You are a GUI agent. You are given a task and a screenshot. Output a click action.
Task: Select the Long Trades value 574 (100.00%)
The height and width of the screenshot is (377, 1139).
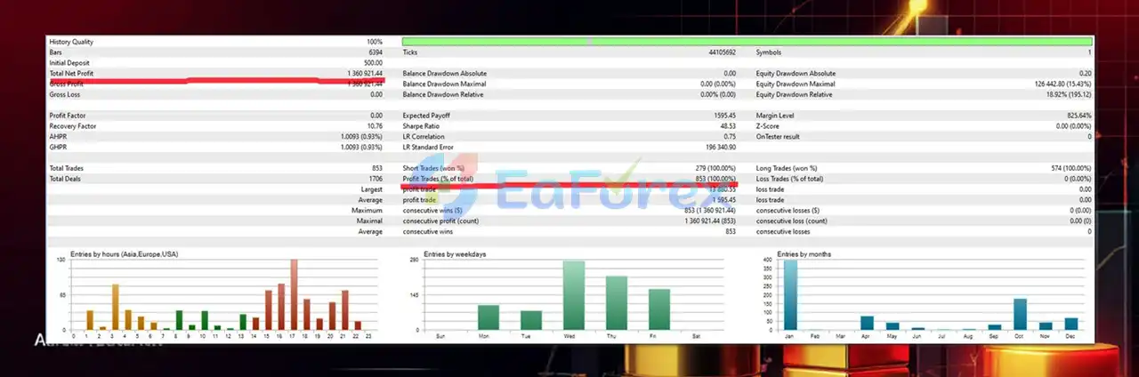click(x=1066, y=168)
